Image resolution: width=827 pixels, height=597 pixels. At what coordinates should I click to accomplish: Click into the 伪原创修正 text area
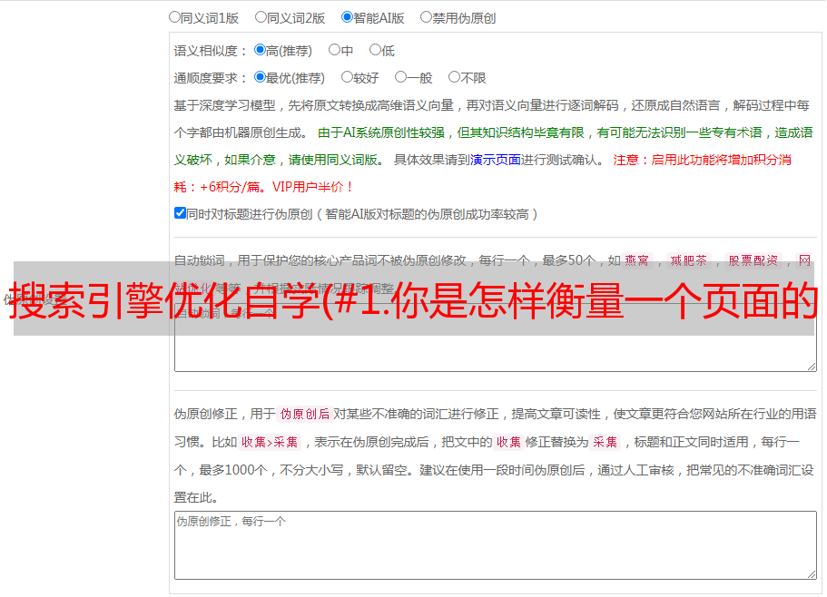click(x=496, y=545)
